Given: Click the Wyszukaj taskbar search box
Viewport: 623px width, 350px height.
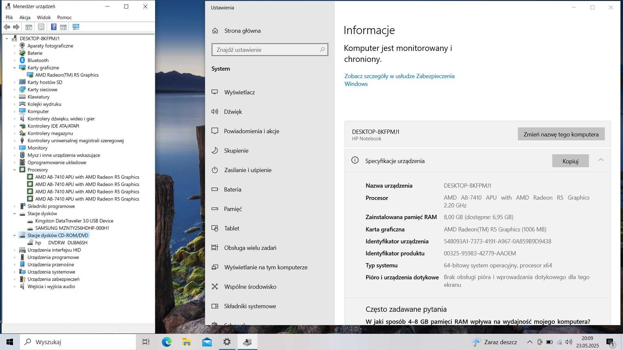Looking at the screenshot, I should click(x=78, y=342).
